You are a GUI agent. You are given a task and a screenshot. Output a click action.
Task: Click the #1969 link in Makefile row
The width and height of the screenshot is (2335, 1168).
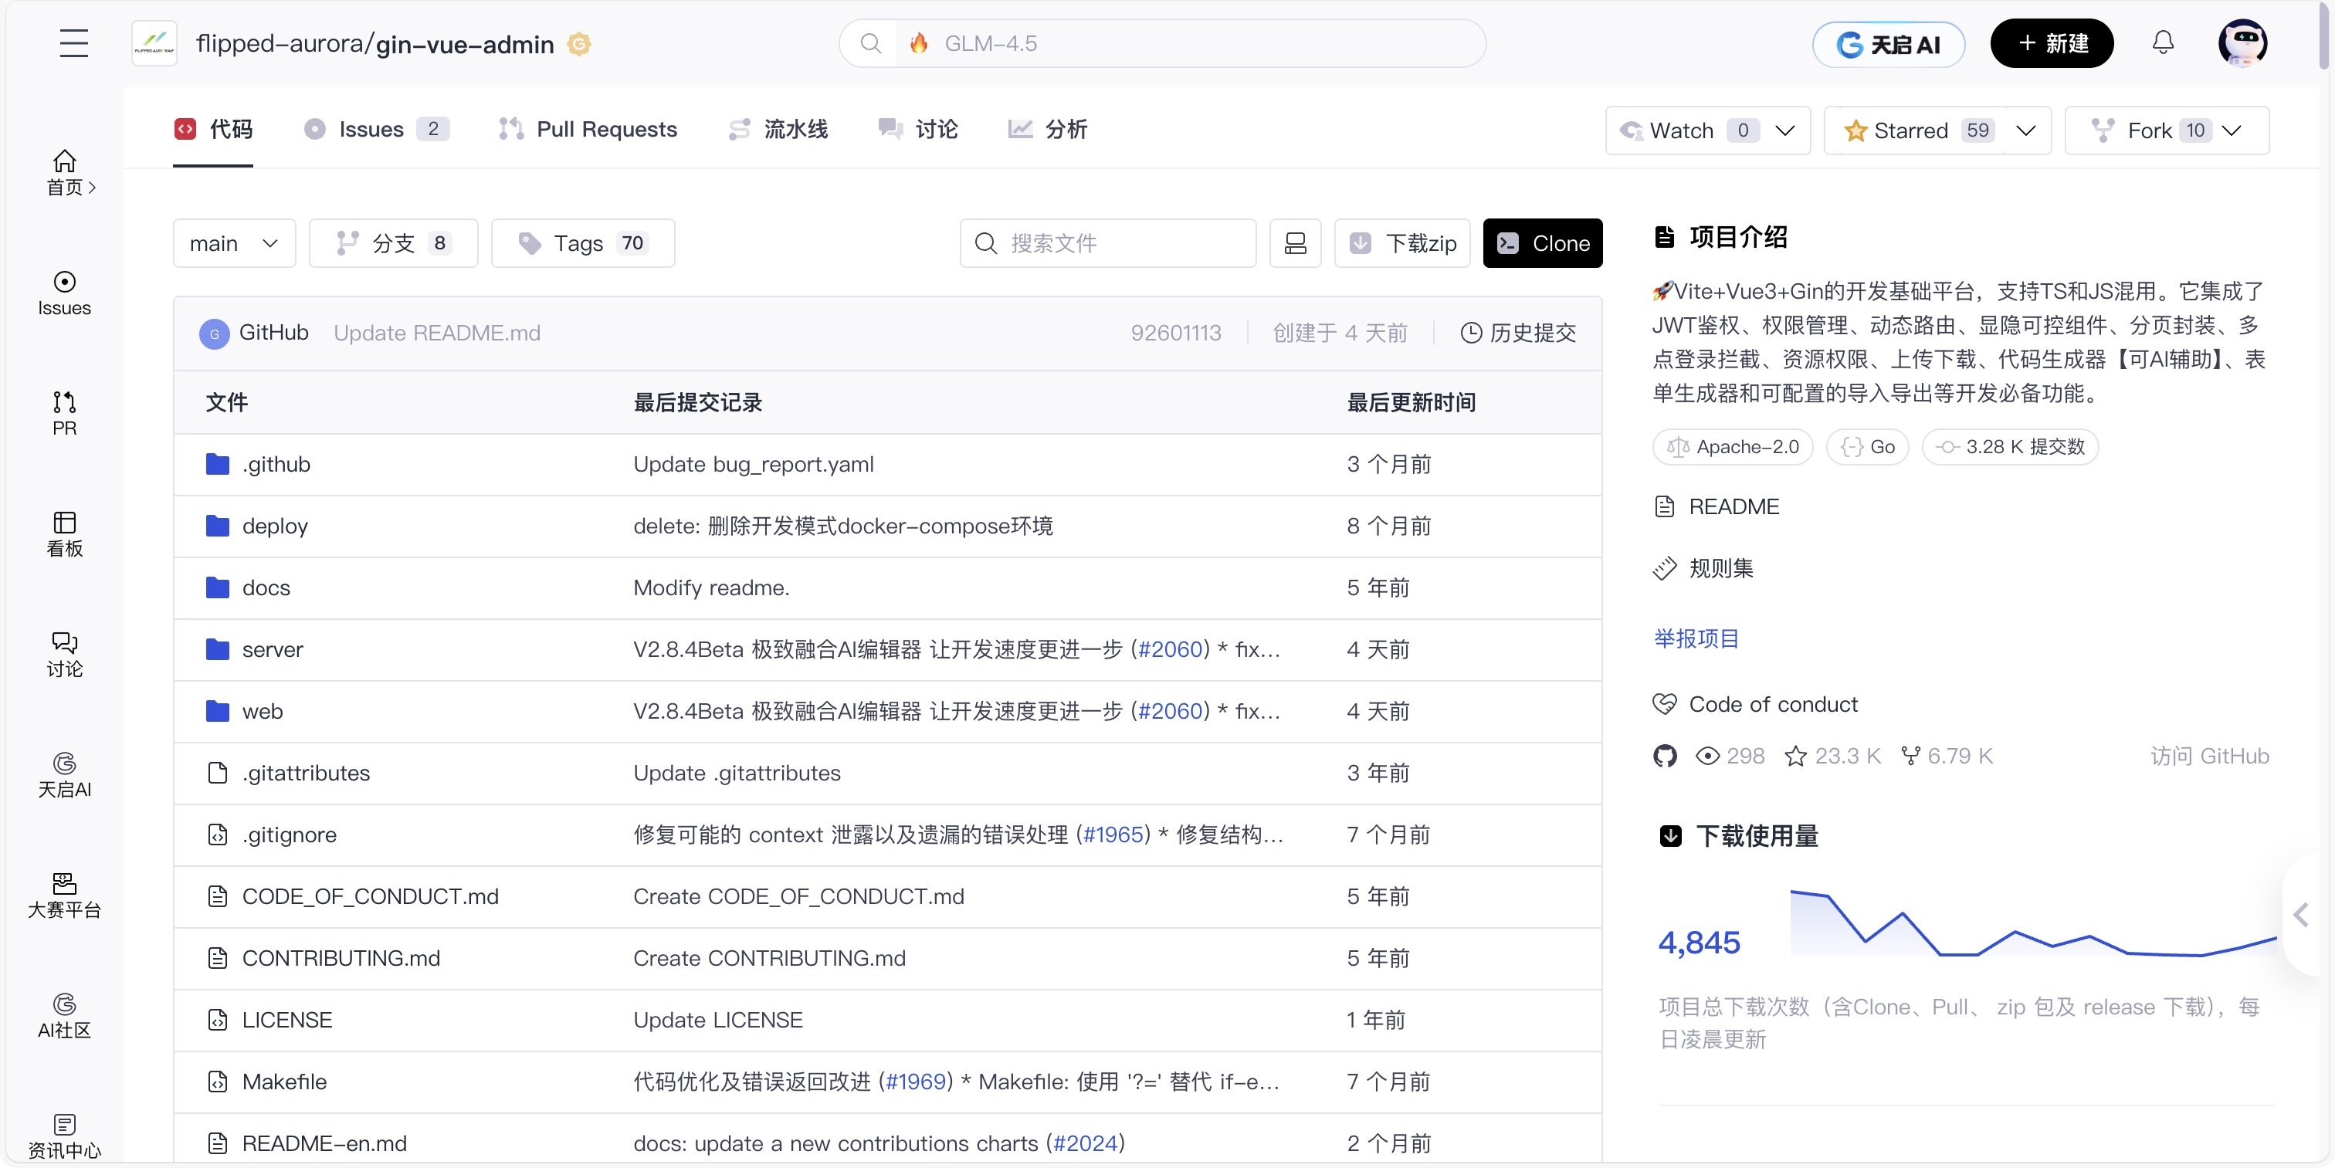[916, 1080]
